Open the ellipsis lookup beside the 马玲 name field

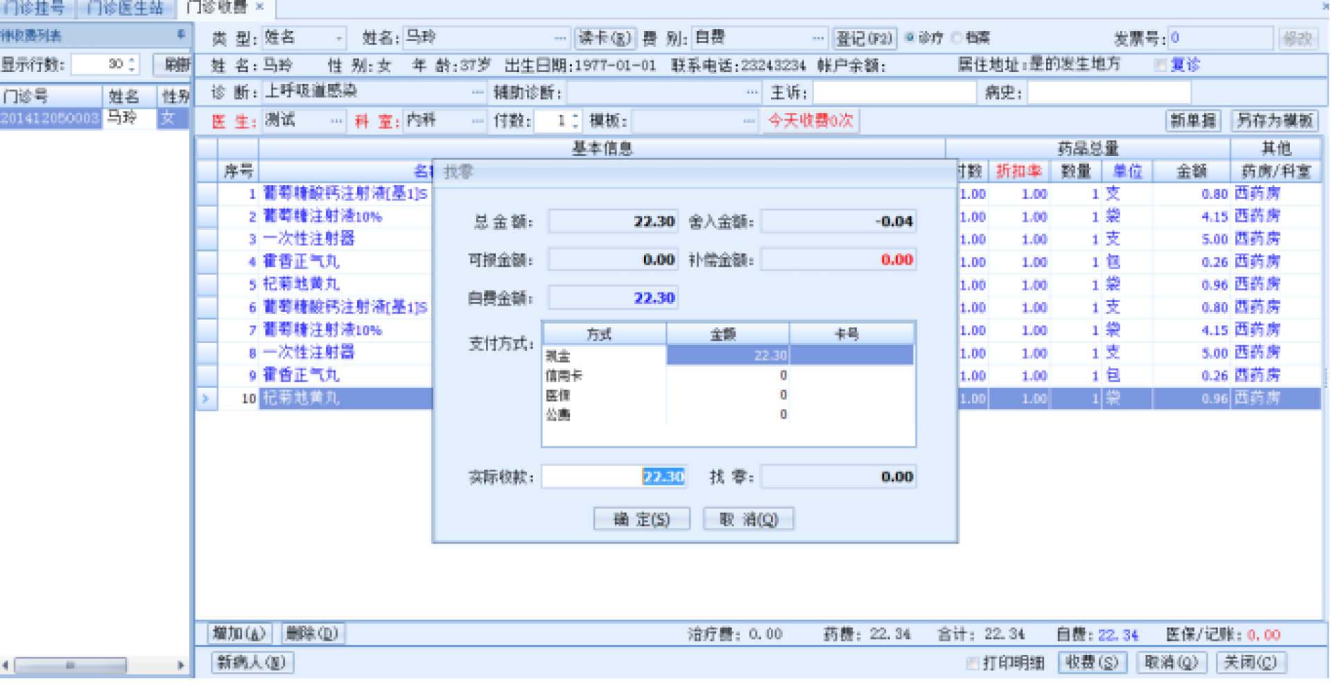[559, 38]
